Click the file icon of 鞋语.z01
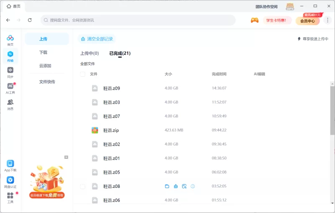 coord(95,158)
